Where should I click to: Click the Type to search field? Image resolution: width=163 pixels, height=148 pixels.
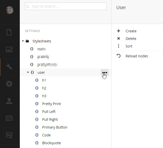pos(66,6)
